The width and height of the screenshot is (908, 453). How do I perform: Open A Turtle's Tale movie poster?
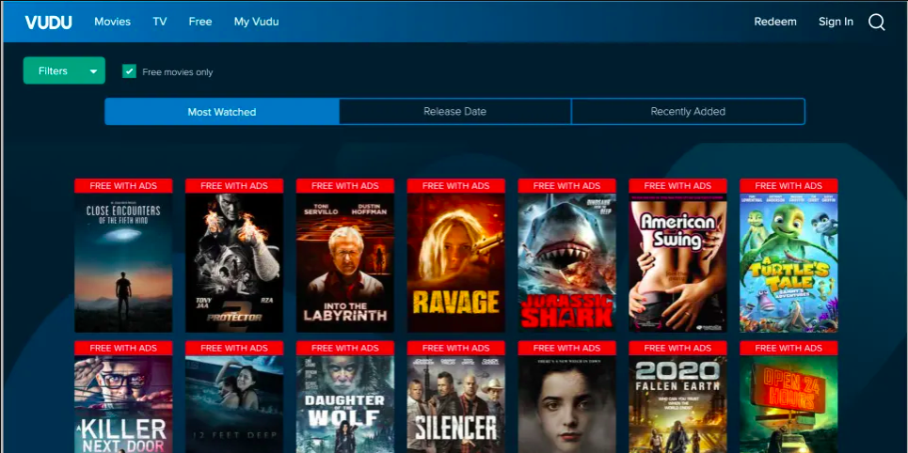click(789, 262)
